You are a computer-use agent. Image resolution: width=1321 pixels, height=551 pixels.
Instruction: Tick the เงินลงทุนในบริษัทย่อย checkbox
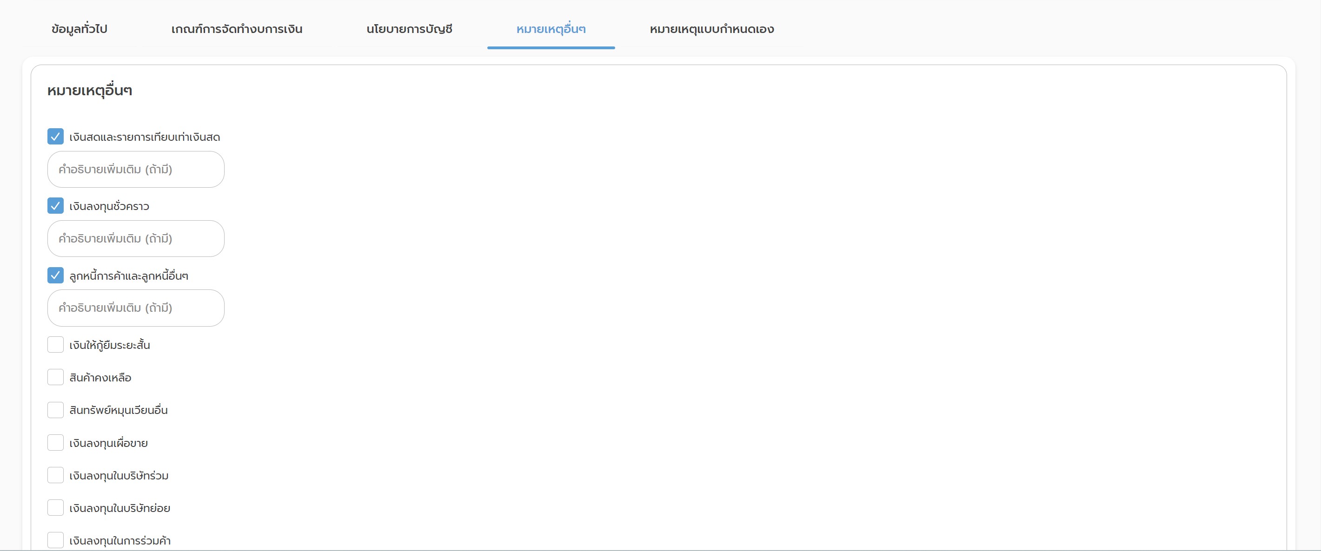(x=55, y=508)
